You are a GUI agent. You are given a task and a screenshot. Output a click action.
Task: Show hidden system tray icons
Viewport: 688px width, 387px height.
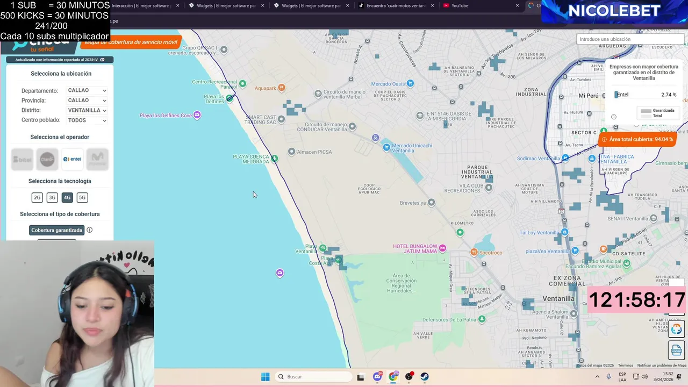pyautogui.click(x=597, y=377)
